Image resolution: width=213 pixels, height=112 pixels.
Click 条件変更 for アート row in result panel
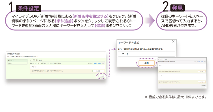click(x=202, y=71)
